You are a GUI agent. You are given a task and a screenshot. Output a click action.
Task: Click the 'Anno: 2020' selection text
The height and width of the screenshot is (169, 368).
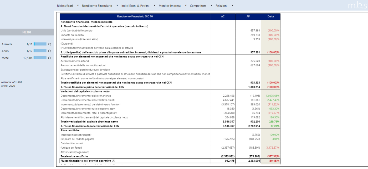pyautogui.click(x=8, y=86)
